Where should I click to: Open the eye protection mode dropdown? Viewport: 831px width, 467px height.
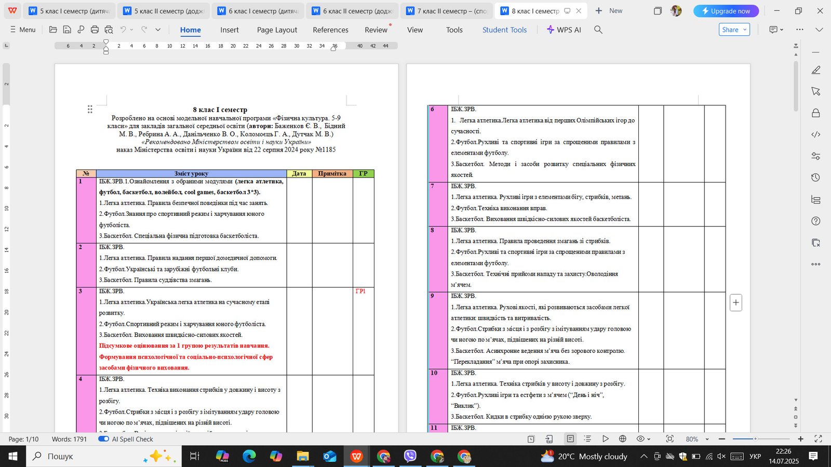[644, 439]
